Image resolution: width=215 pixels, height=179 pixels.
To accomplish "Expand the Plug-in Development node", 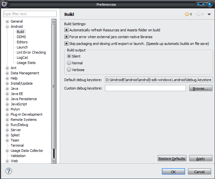I will pyautogui.click(x=7, y=115).
